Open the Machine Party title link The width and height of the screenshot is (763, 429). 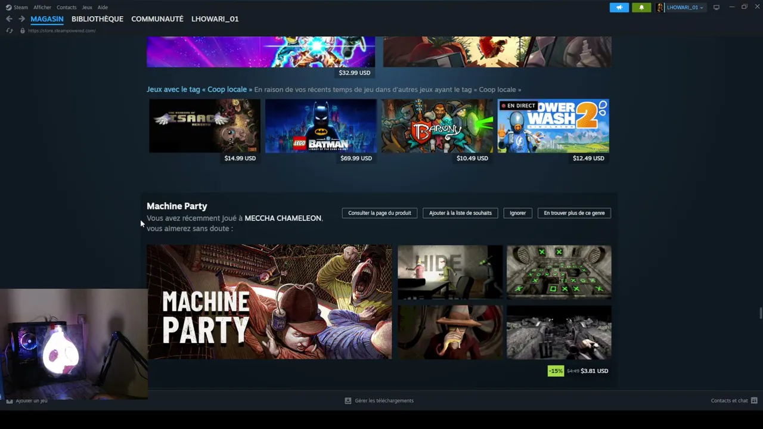pos(177,206)
